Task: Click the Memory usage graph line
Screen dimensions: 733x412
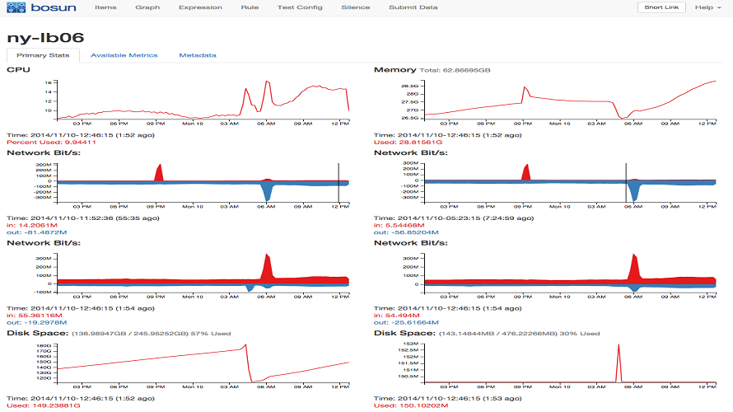Action: tap(570, 101)
